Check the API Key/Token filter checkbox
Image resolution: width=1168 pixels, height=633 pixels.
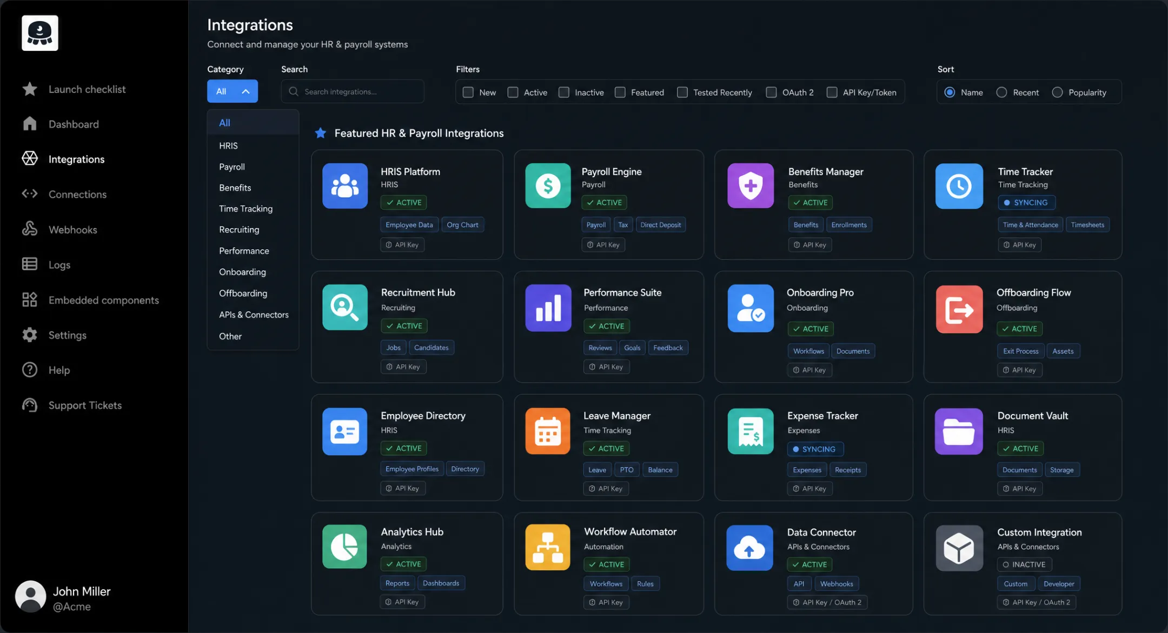point(832,92)
